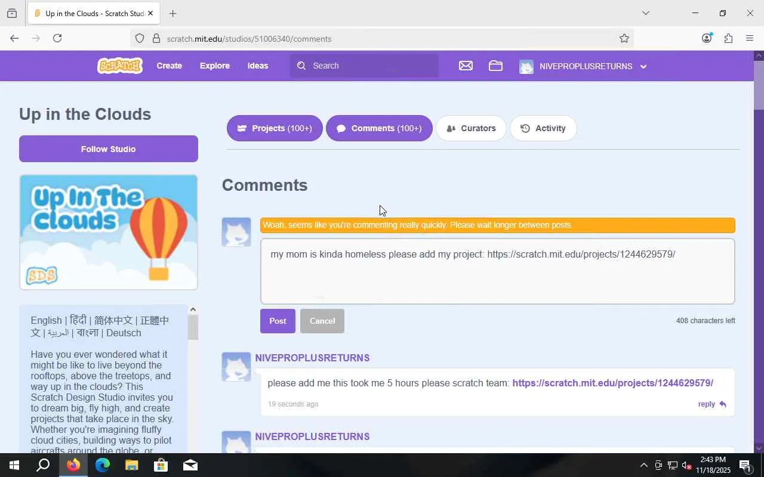Open Firefox extensions icon

[x=728, y=38]
